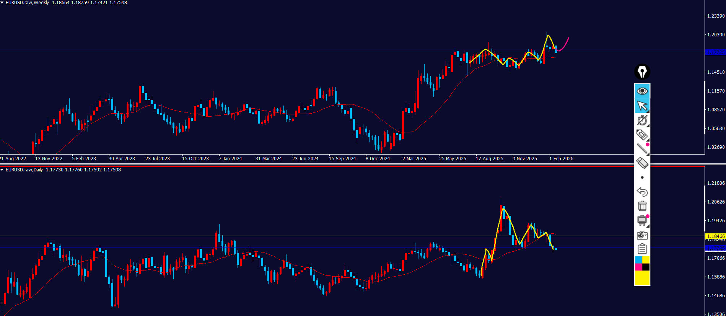Click the clipboard icon in toolbar
Viewport: 726px width, 316px height.
tap(642, 249)
